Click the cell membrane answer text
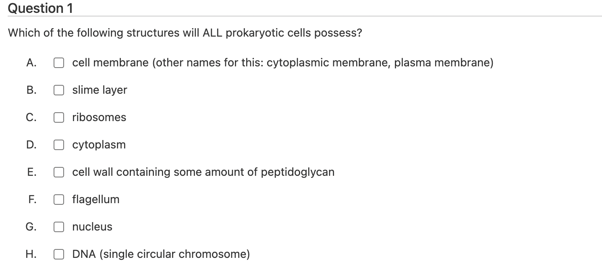Screen dimensions: 602x280 (x=282, y=63)
